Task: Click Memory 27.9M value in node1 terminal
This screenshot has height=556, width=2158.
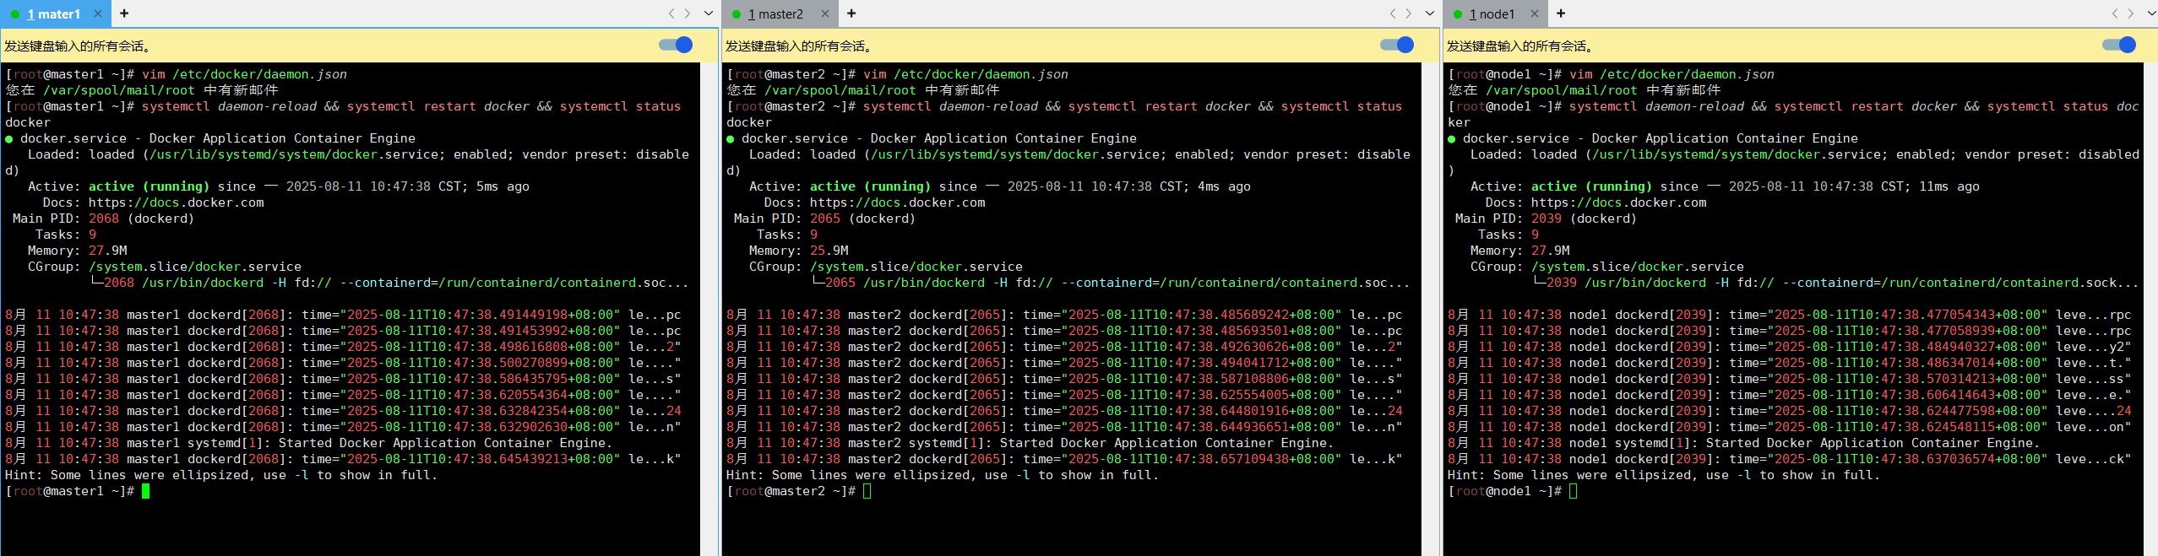Action: click(1551, 251)
